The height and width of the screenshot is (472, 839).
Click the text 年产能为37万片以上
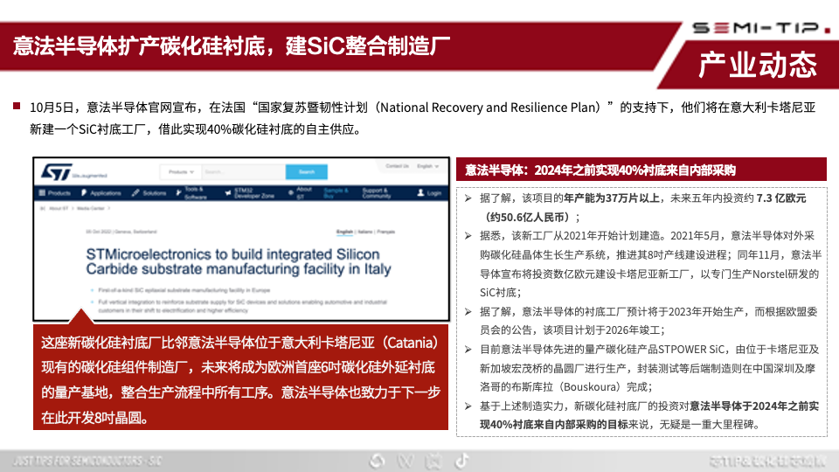pyautogui.click(x=612, y=198)
